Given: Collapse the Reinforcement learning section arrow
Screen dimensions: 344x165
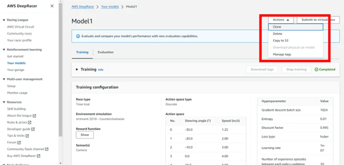Looking at the screenshot, I should point(4,50).
